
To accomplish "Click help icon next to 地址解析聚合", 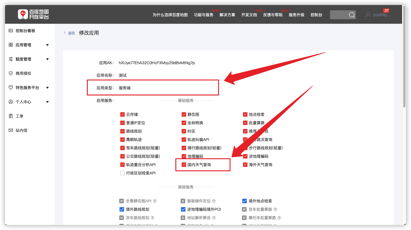I will [214, 218].
